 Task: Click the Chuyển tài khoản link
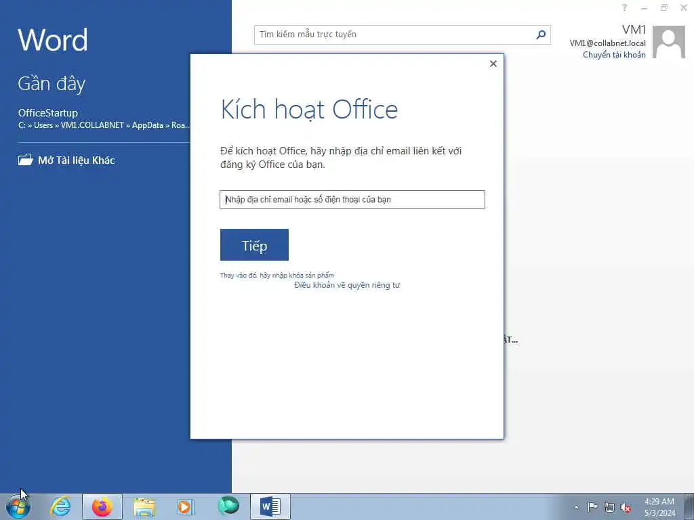point(614,55)
